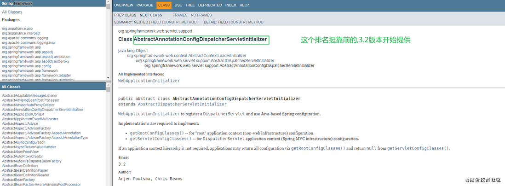This screenshot has height=186, width=505.
Task: Jump to METHOD in the SUMMARY row
Action: (189, 22)
